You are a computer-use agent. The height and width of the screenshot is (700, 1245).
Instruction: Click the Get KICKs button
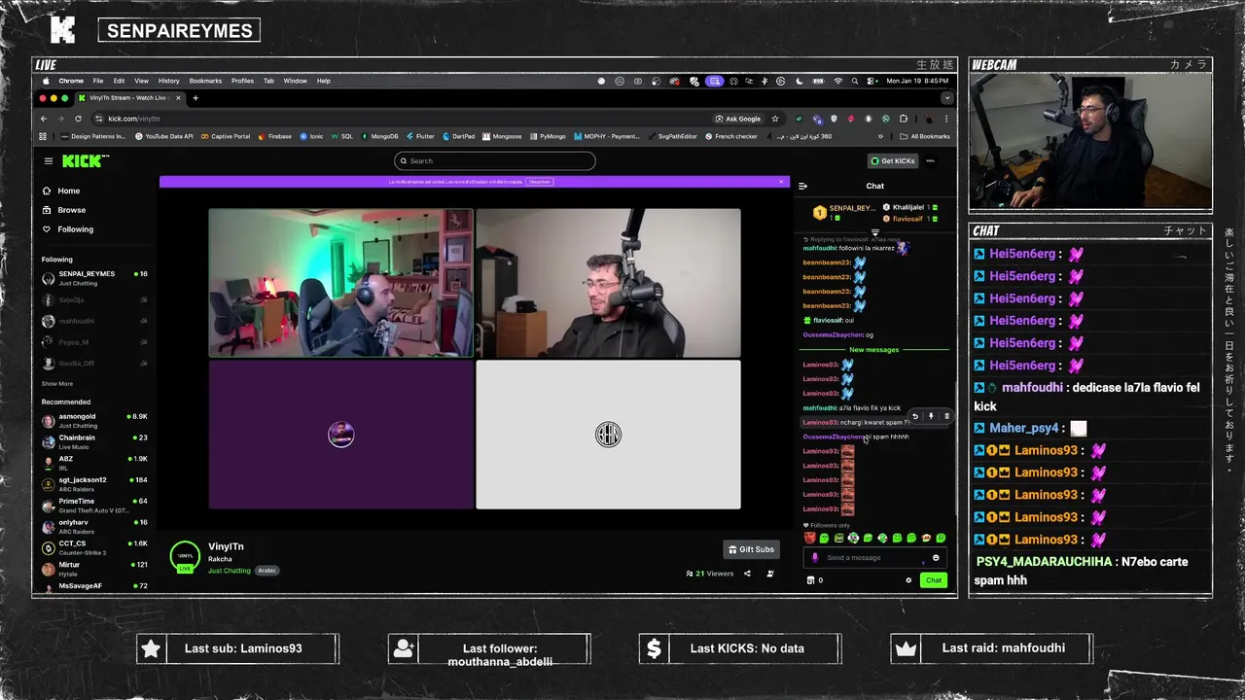892,160
